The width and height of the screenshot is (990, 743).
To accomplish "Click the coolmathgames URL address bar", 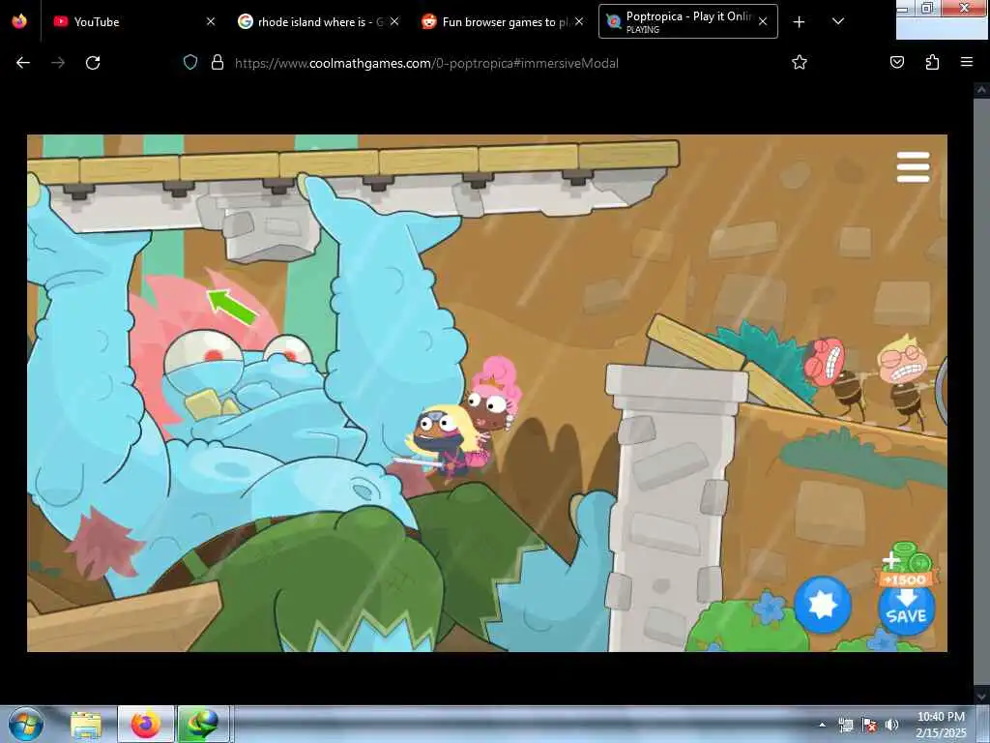I will tap(426, 63).
